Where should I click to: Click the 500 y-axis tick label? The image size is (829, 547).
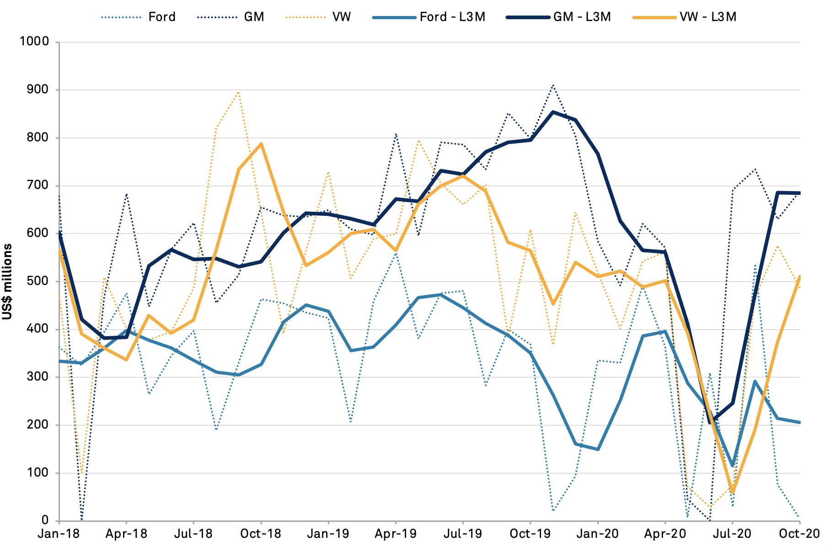coord(38,281)
